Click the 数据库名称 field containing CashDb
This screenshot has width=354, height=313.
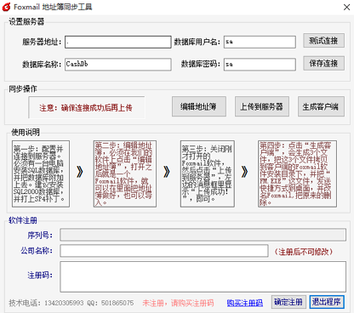tap(118, 65)
